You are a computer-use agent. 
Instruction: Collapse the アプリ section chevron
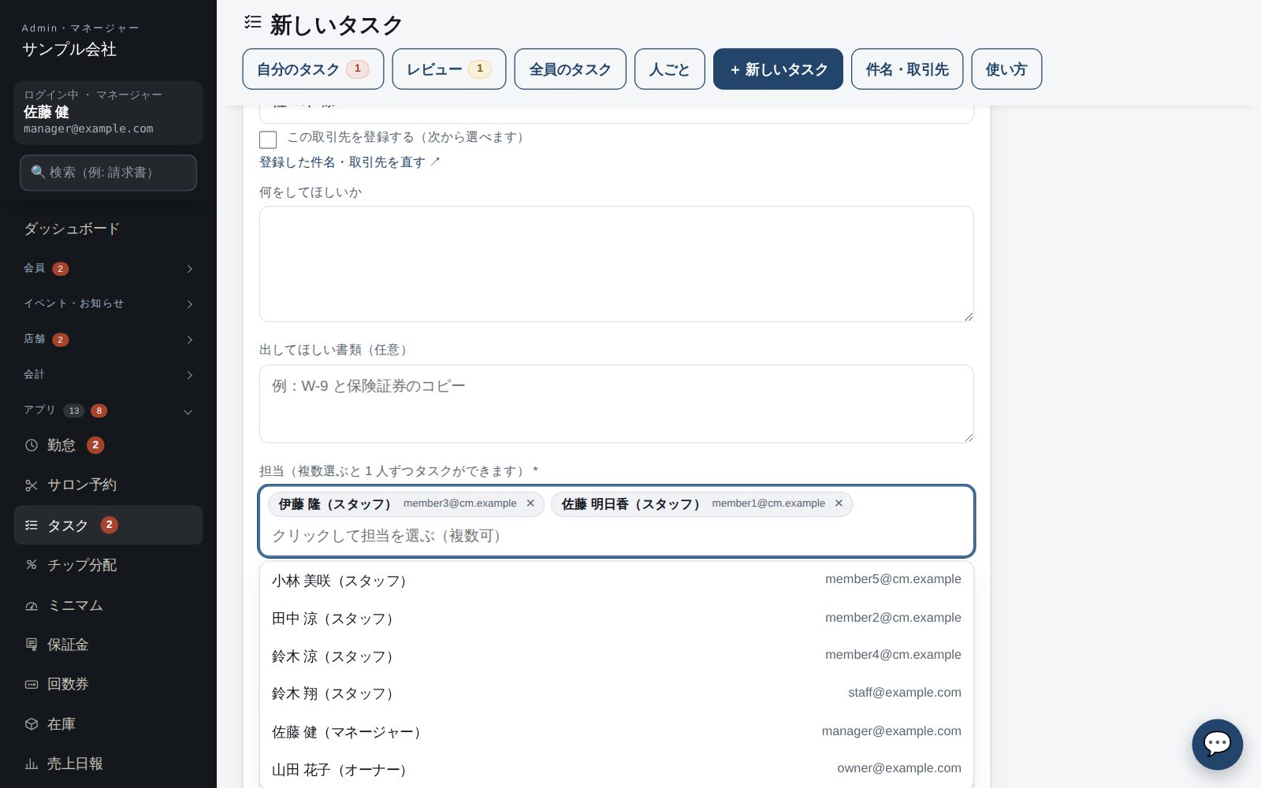point(188,411)
